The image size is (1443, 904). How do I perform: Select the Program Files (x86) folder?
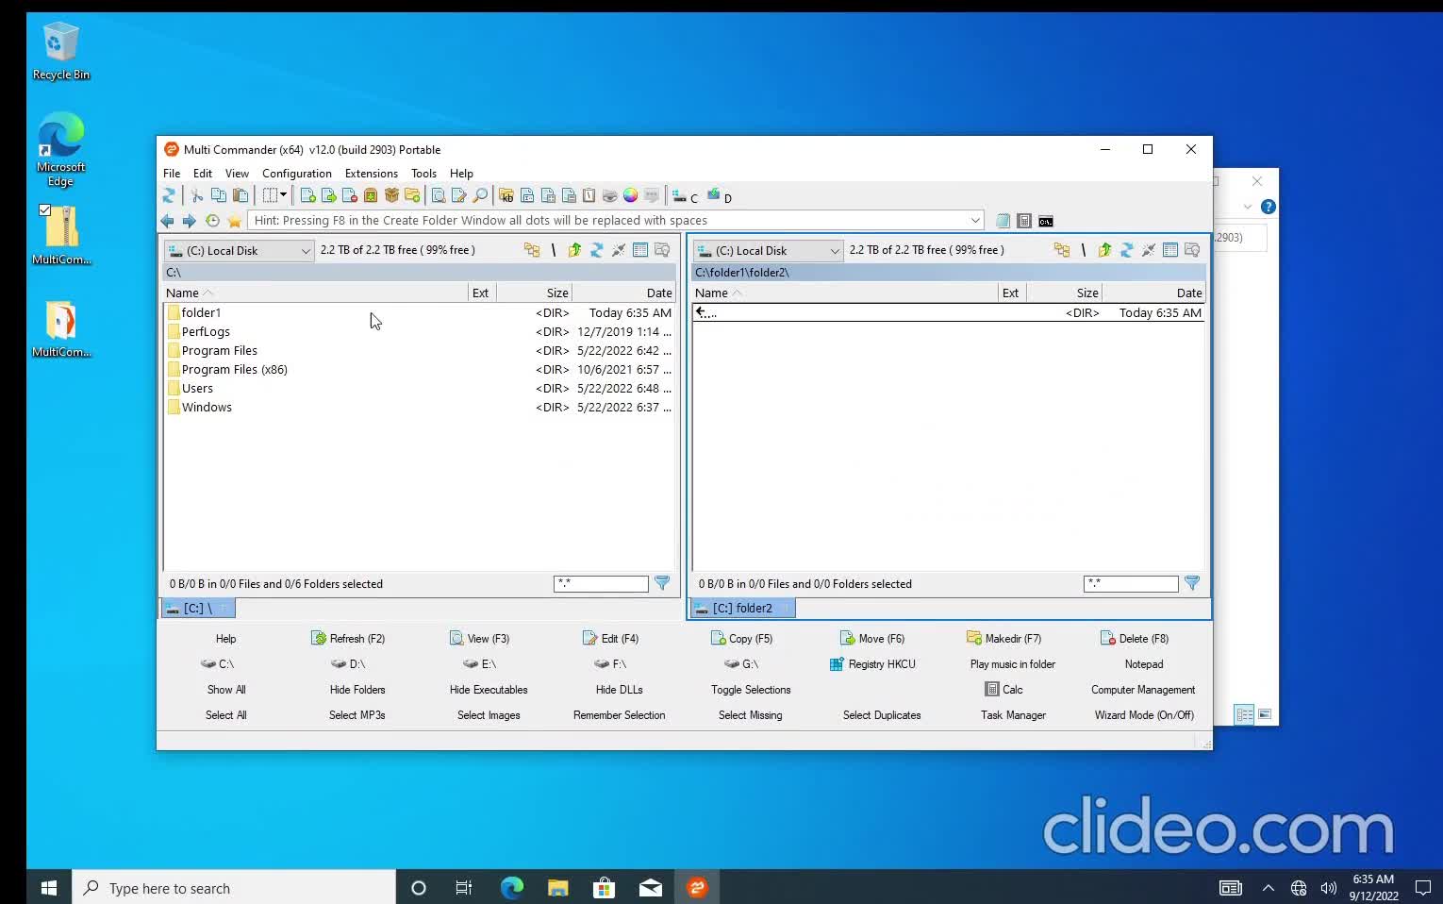(420, 369)
